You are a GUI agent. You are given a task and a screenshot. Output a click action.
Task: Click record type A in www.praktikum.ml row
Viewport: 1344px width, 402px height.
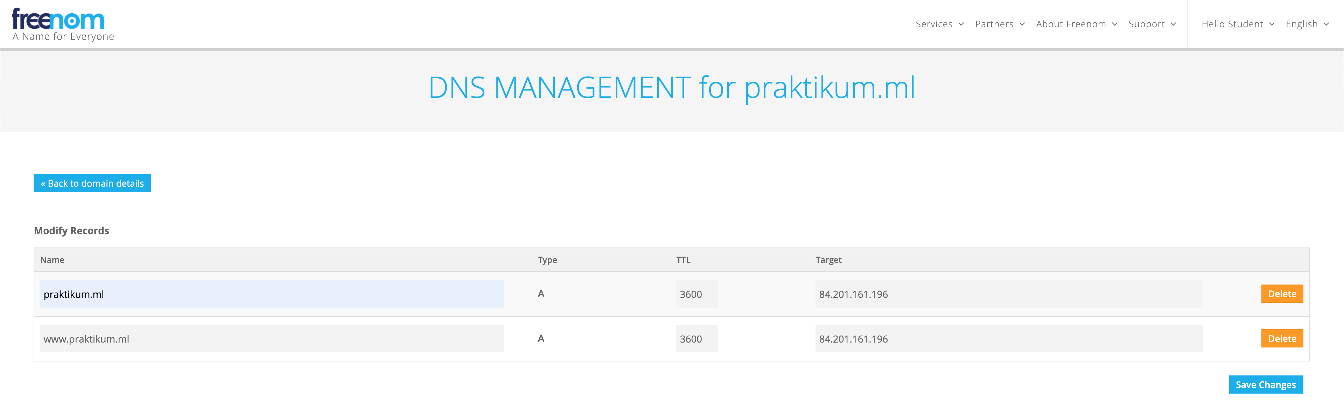pos(541,338)
